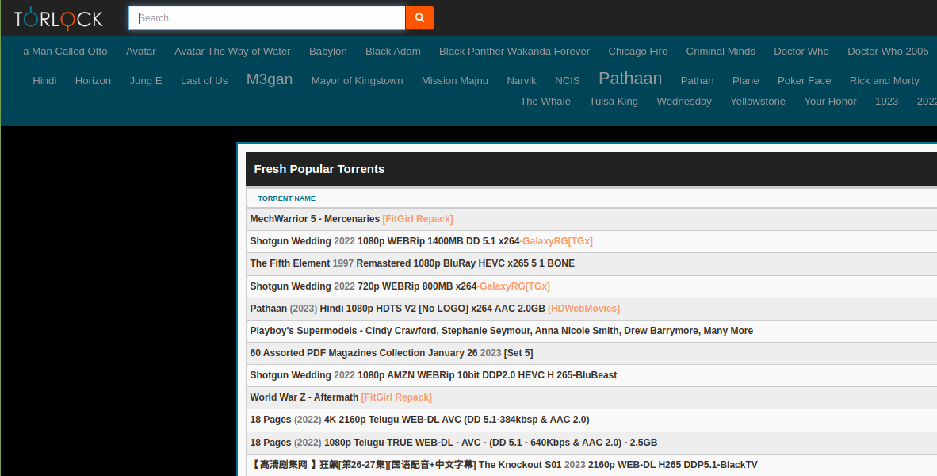
Task: Browse torrents tagged Pathaan
Action: [x=630, y=78]
